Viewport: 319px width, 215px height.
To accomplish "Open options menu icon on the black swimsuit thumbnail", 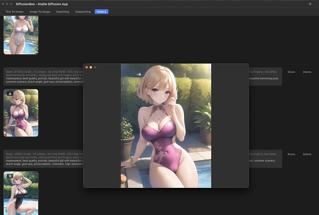I will [10, 176].
